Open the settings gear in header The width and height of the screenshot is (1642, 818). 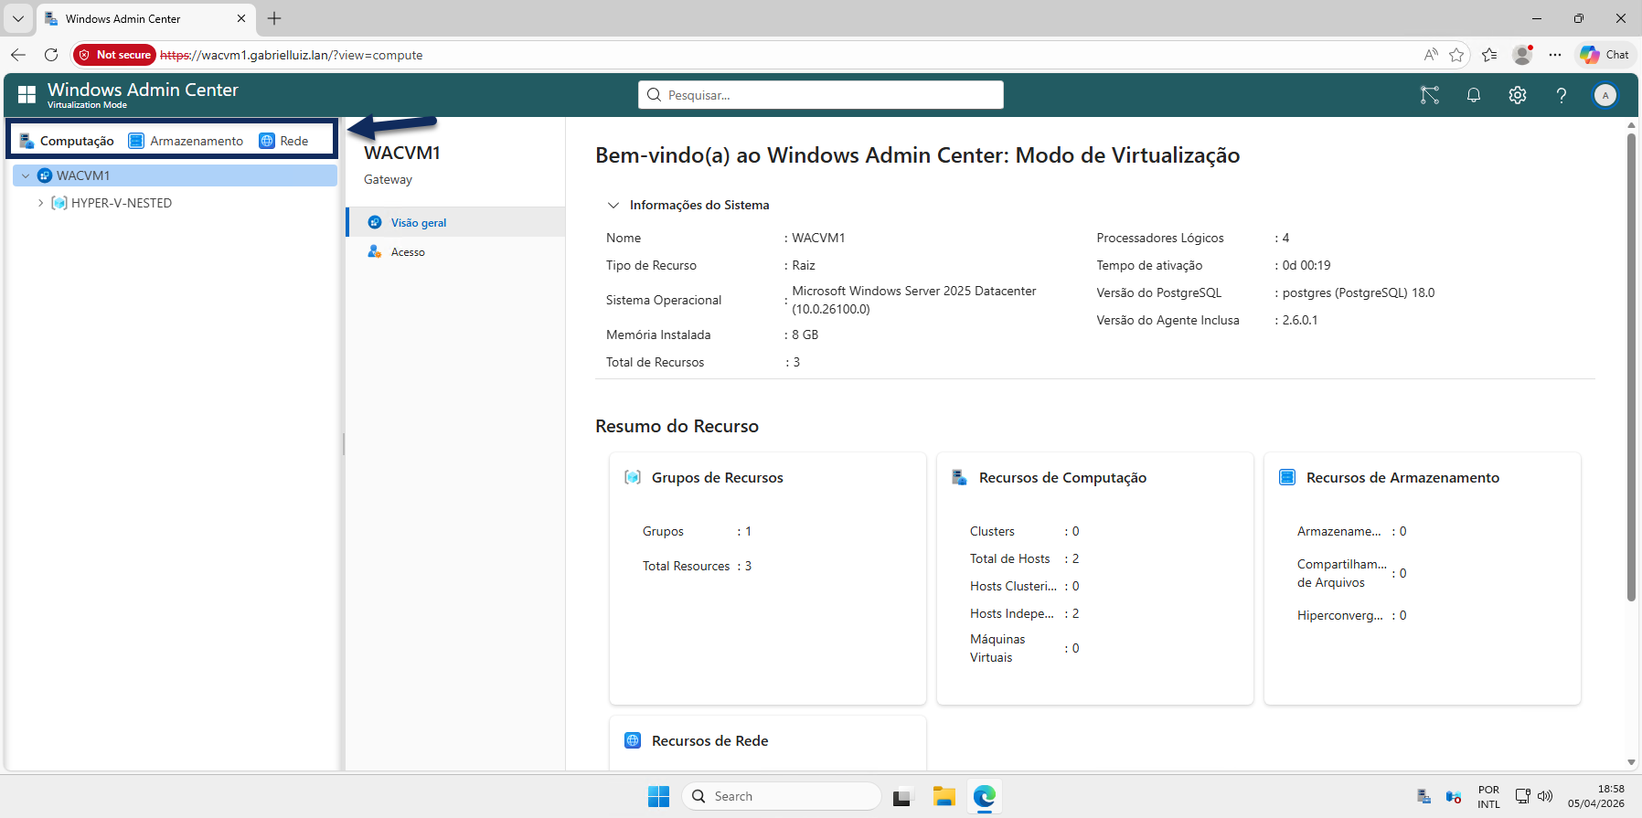(x=1518, y=95)
